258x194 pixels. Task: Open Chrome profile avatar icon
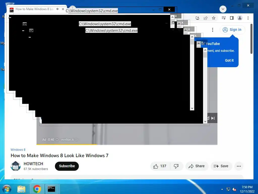240,18
